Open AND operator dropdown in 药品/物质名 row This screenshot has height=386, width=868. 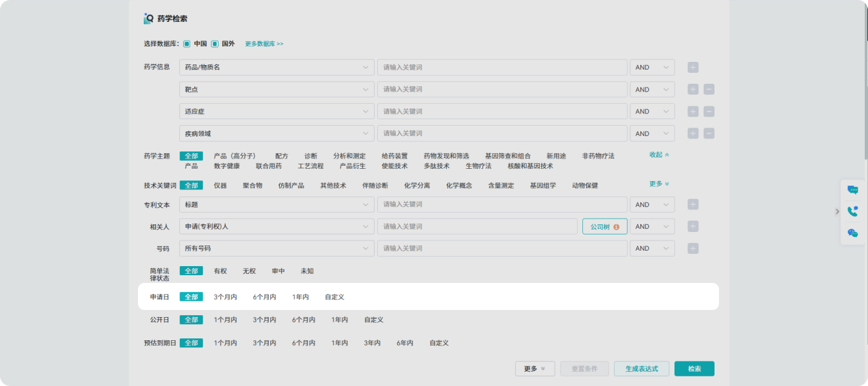click(x=652, y=67)
